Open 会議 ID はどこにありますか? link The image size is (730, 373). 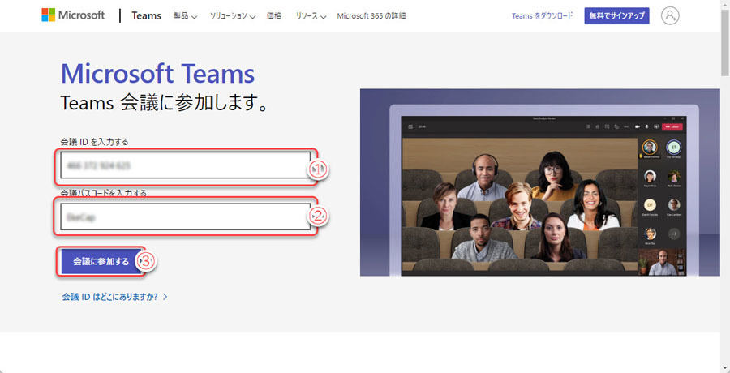(114, 297)
